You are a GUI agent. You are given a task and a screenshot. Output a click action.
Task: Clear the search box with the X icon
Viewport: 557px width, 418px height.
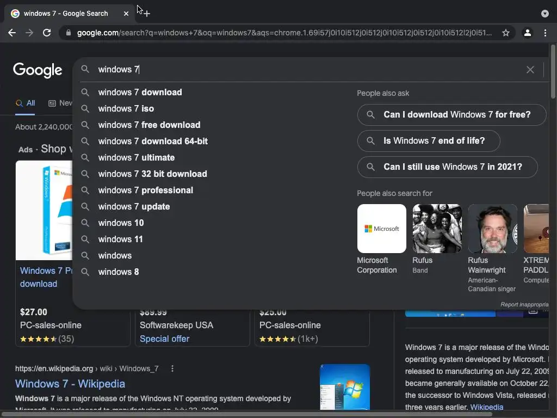530,70
